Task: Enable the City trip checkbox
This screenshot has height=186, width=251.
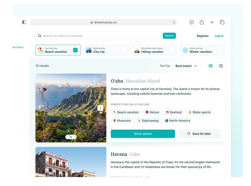Action: [x=123, y=50]
